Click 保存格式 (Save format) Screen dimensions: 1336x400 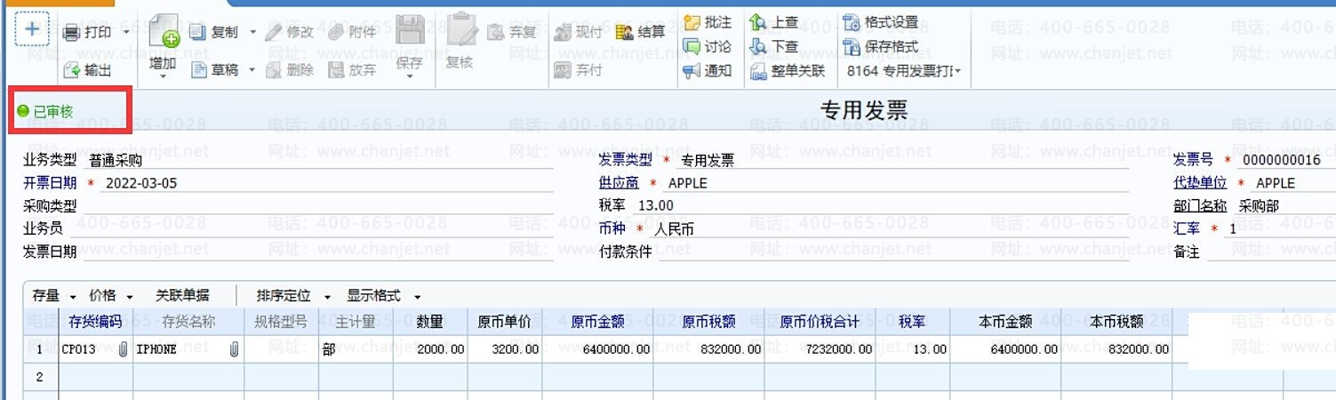pyautogui.click(x=852, y=46)
